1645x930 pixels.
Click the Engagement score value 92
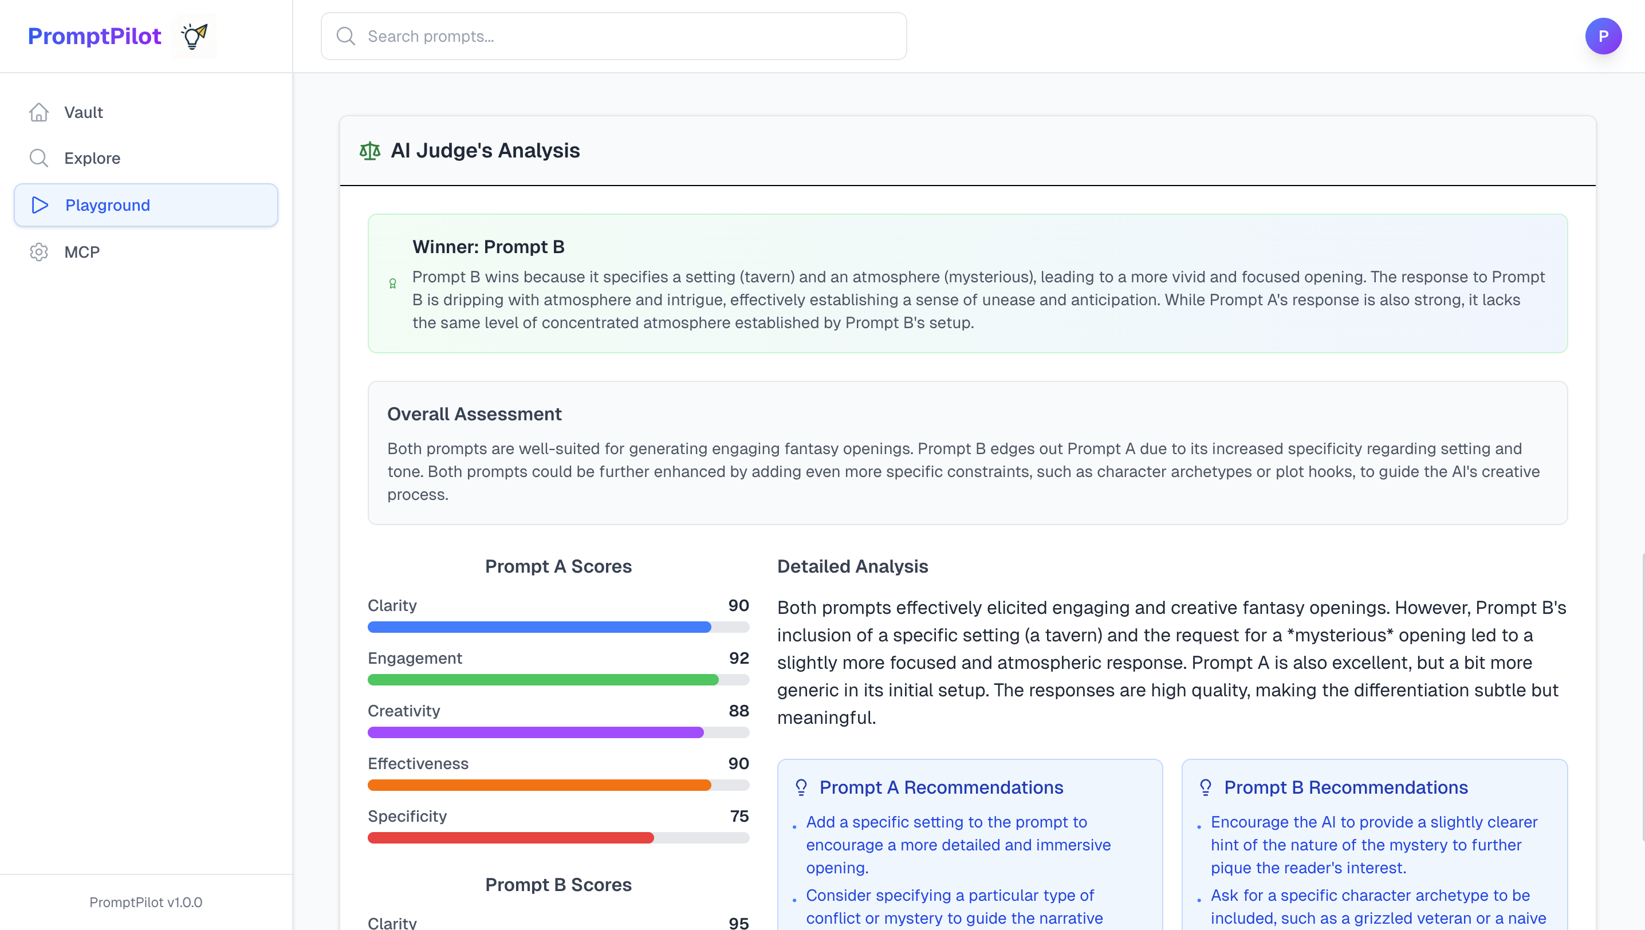[x=739, y=659]
